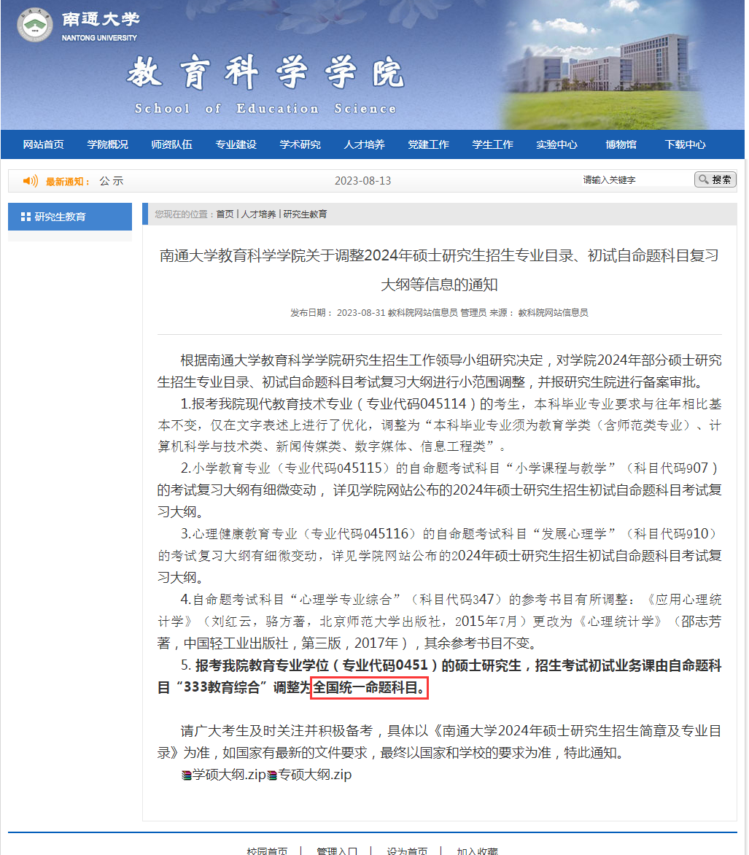Click the 教育科学学院 banner title
Viewport: 749px width, 855px height.
point(266,72)
